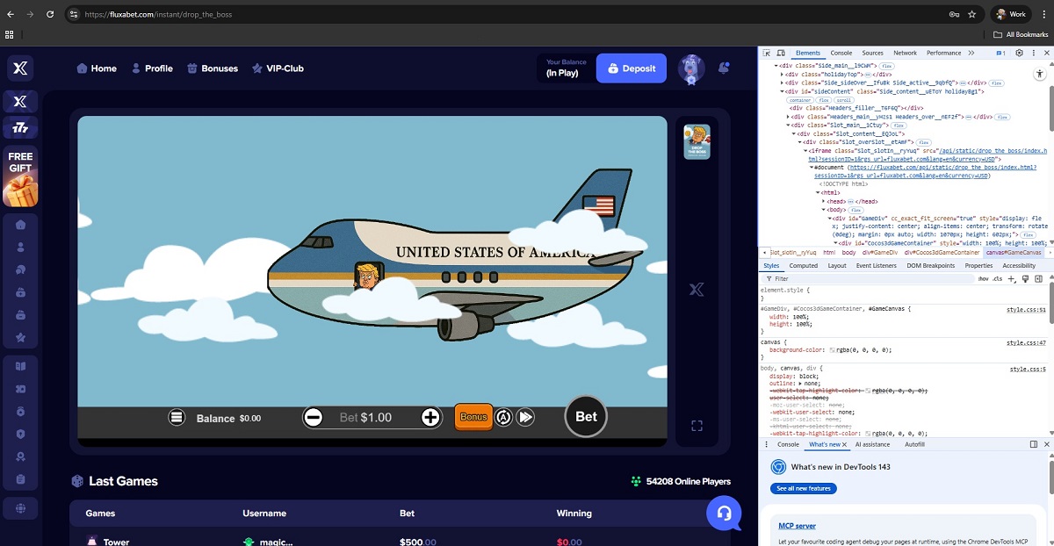Enter fullscreen with the expand icon
This screenshot has height=546, width=1054.
tap(697, 426)
